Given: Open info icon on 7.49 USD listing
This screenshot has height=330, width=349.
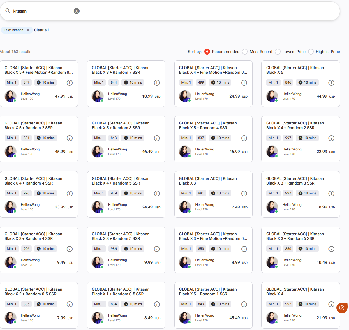Looking at the screenshot, I should click(244, 194).
